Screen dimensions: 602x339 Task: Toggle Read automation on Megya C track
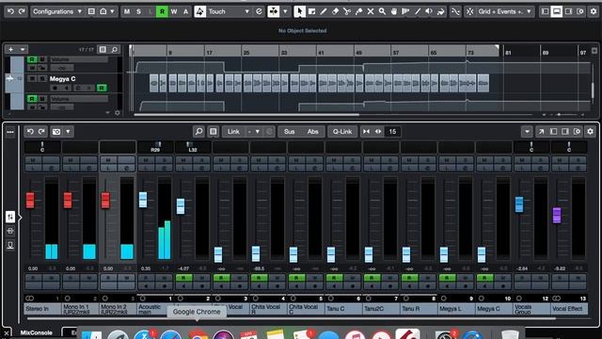102,88
